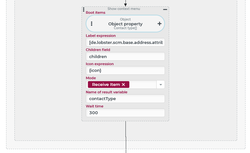The height and width of the screenshot is (153, 250).
Task: Click the Root items label
Action: (x=96, y=13)
